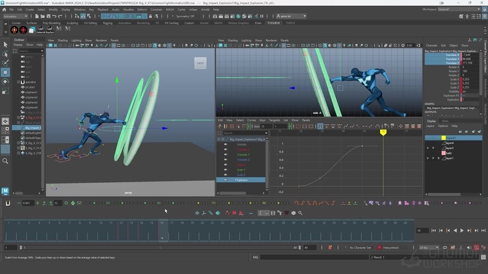
Task: Click the Open Scene folder icon
Action: click(x=43, y=16)
